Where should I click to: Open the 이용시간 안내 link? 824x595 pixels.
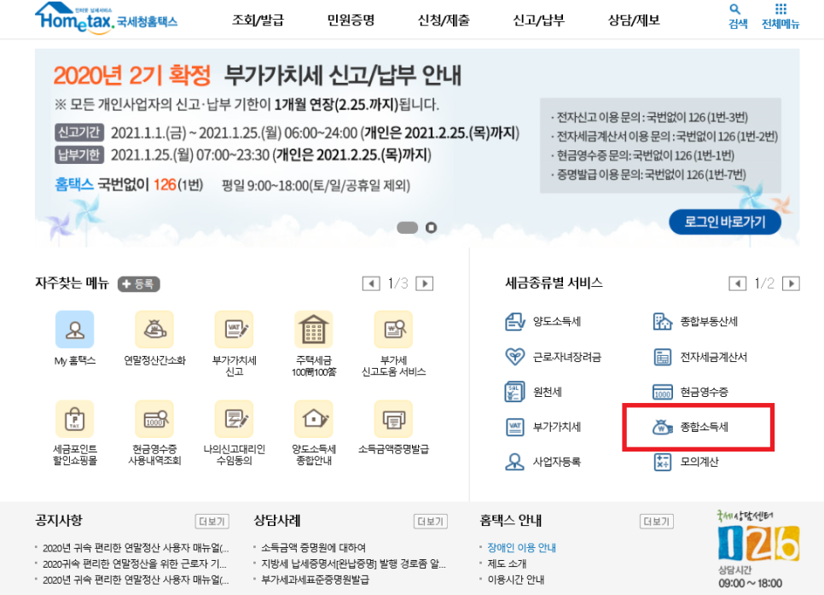coord(515,580)
